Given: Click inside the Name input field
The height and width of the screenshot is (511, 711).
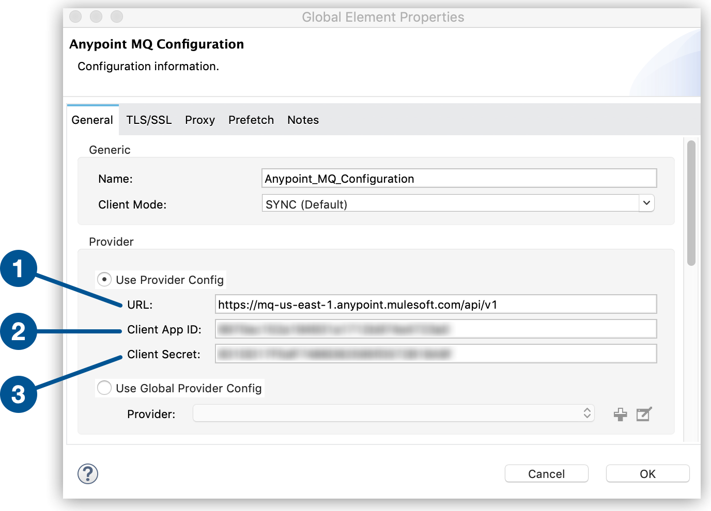Looking at the screenshot, I should click(x=459, y=178).
